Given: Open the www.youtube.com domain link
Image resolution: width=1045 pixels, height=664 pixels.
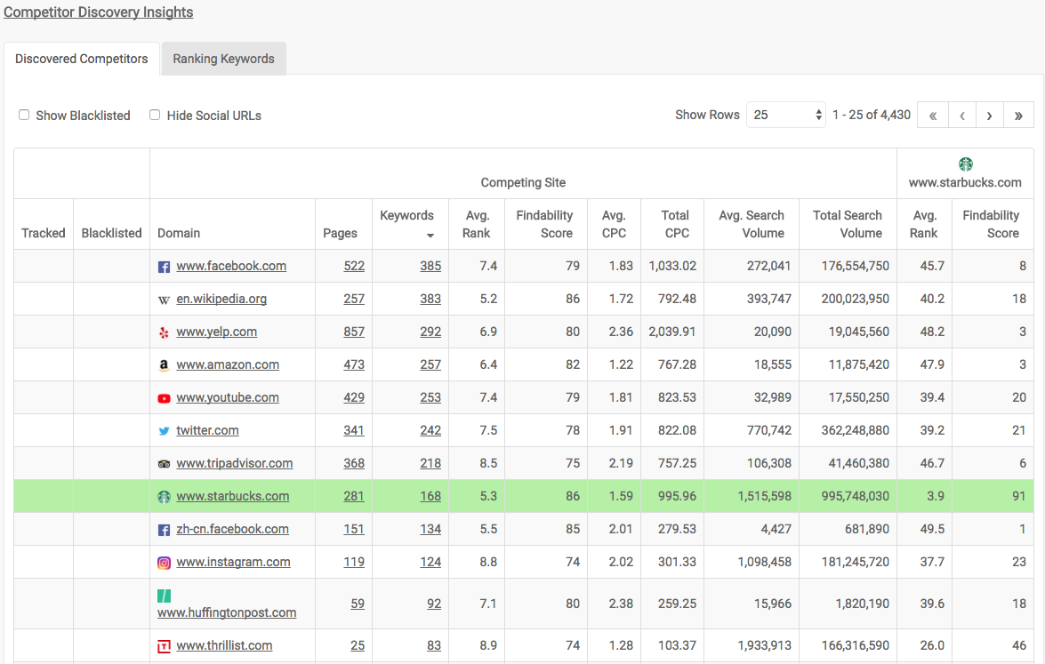Looking at the screenshot, I should pos(228,397).
